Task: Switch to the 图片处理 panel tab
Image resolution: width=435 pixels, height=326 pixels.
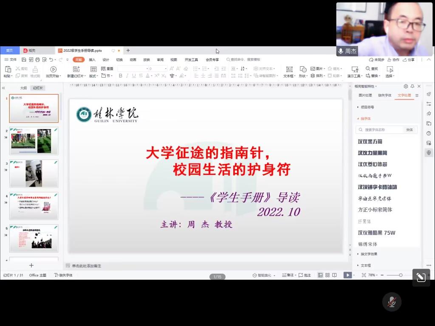Action: (365, 96)
